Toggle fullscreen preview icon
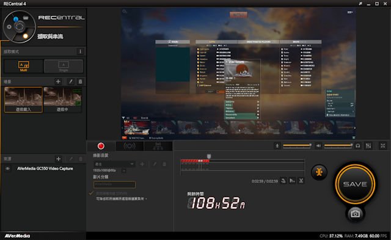This screenshot has height=240, width=391. [x=383, y=146]
